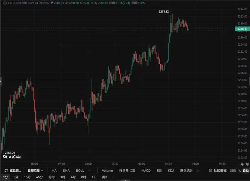Click the x icon after 周K
The height and width of the screenshot is (181, 250).
point(113,177)
